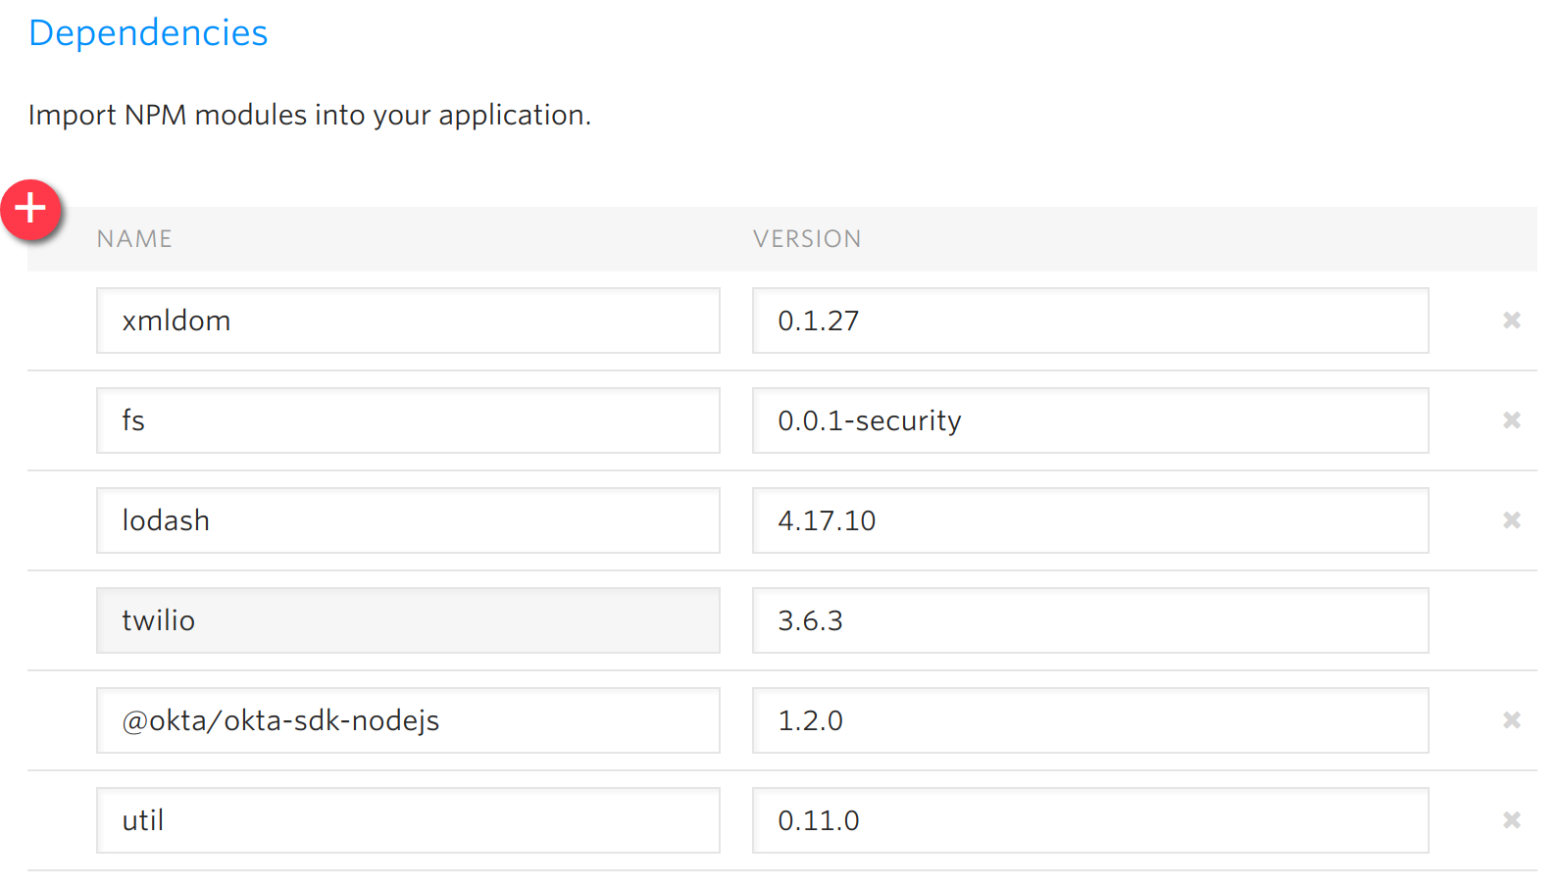Focus the 0.0.1-security version field
The width and height of the screenshot is (1561, 886).
coord(1089,420)
